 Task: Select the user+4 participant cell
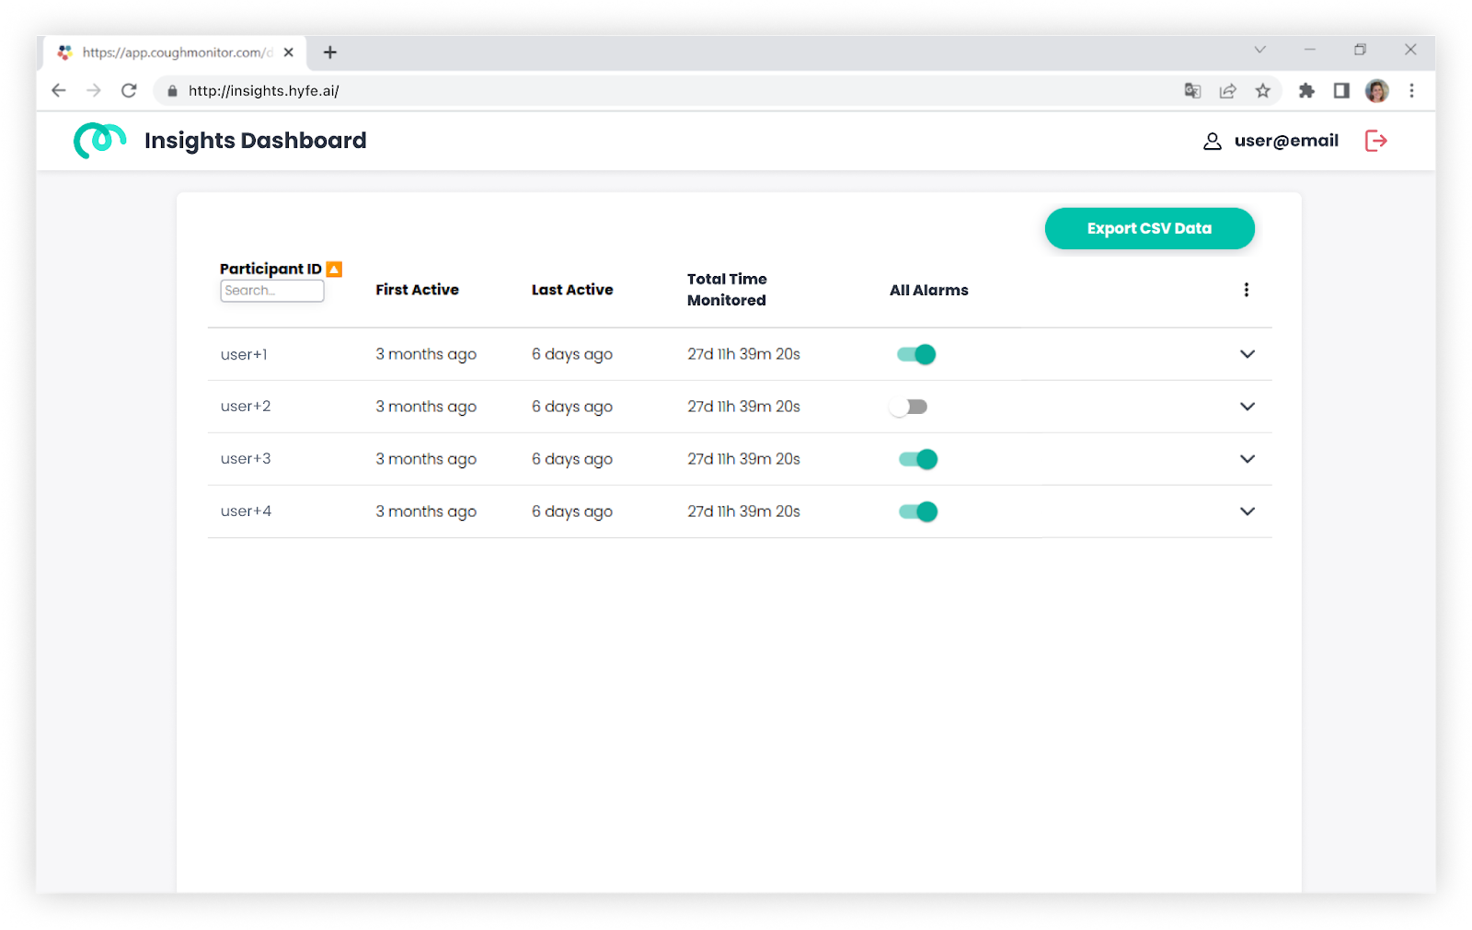pyautogui.click(x=246, y=511)
